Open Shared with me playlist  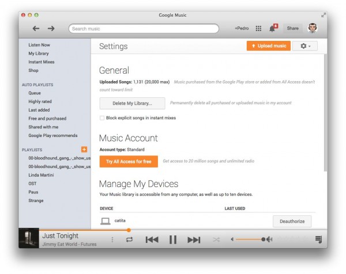pos(43,127)
